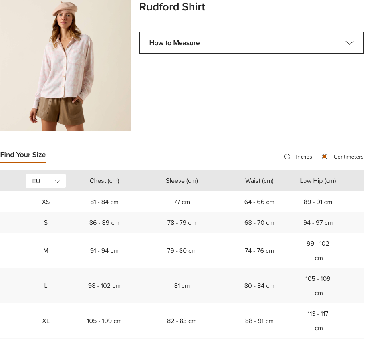Image resolution: width=365 pixels, height=339 pixels.
Task: Click the Chest (cm) column header
Action: tap(104, 181)
